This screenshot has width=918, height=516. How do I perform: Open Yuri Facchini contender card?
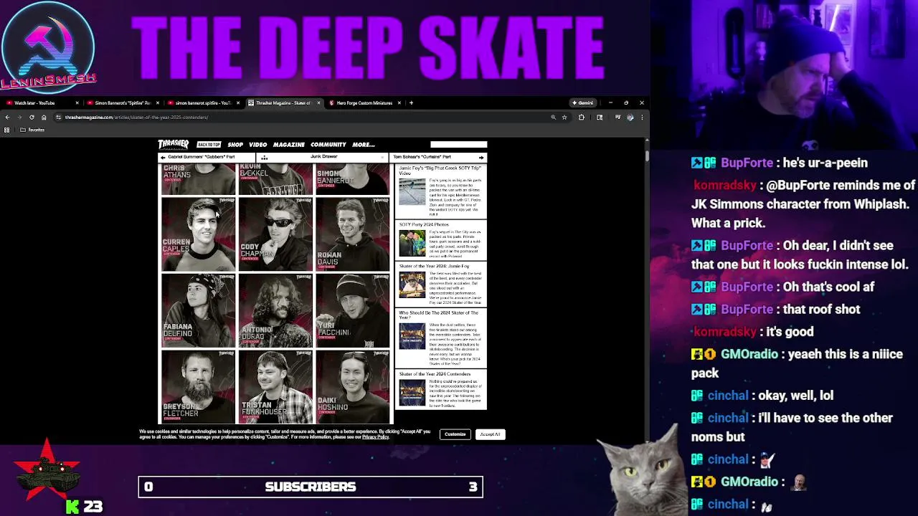point(353,311)
